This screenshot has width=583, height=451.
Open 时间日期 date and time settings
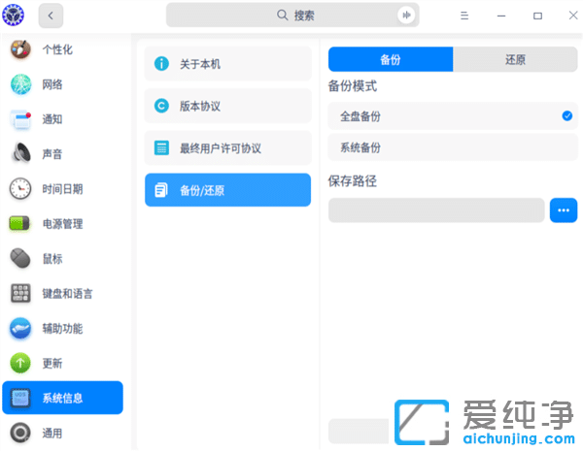[62, 189]
